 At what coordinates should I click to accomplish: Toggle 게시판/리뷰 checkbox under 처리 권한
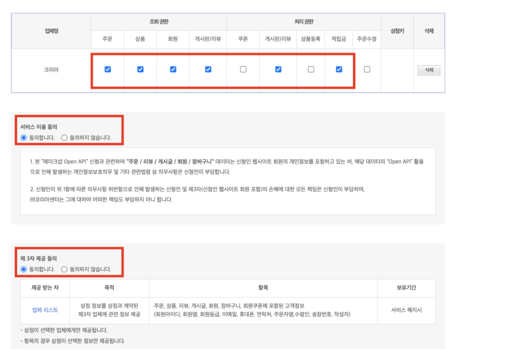[278, 70]
